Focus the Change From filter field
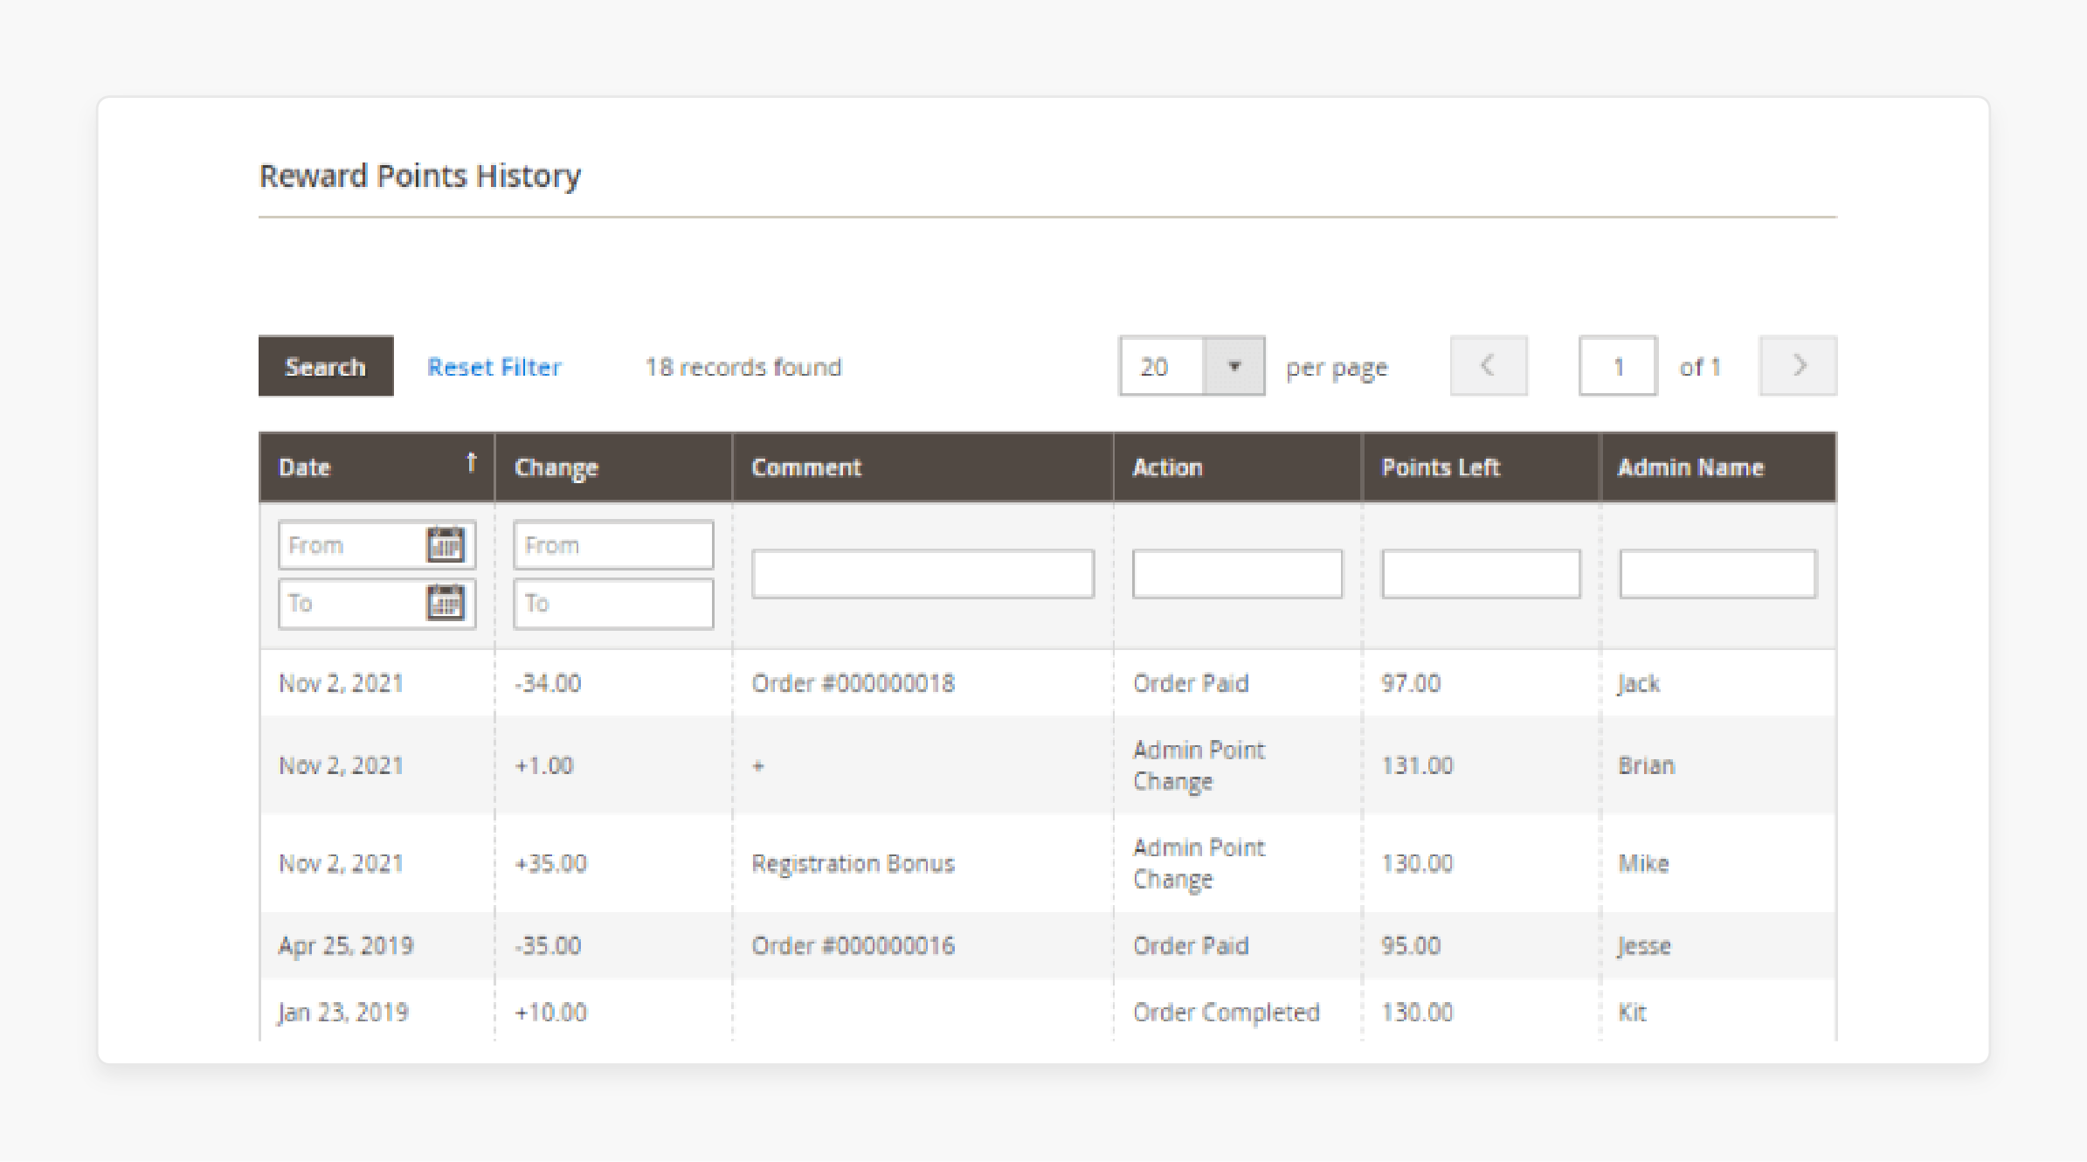This screenshot has height=1162, width=2087. point(613,545)
